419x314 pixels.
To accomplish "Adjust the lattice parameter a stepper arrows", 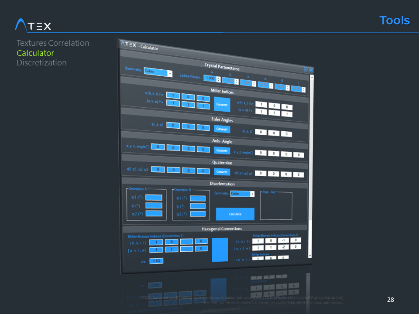I will (219, 79).
